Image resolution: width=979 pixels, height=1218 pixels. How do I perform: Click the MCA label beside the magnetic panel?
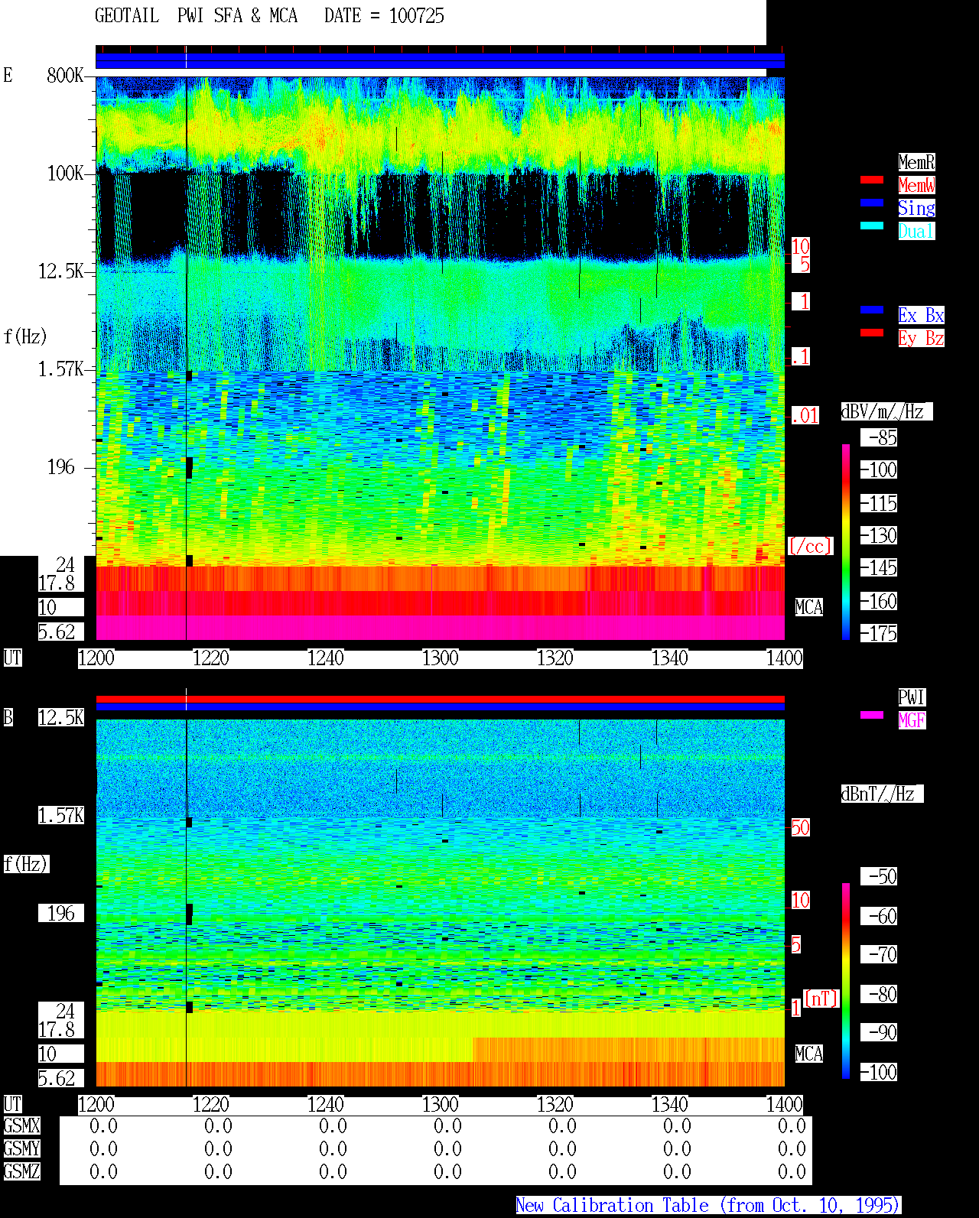point(809,1054)
